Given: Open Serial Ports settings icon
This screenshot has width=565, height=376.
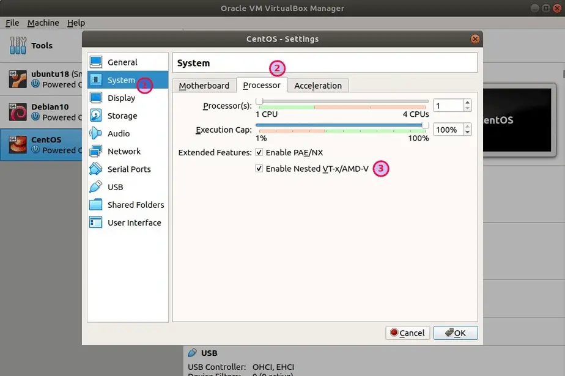Looking at the screenshot, I should (96, 169).
